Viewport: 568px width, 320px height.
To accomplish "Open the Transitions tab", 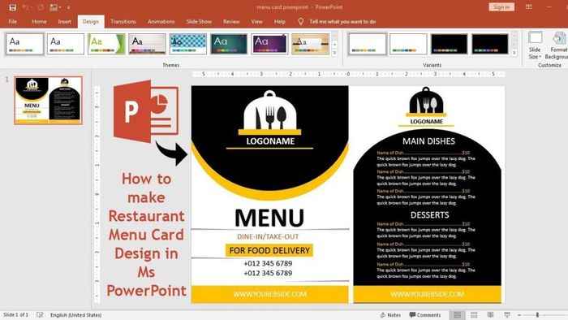I will [123, 22].
